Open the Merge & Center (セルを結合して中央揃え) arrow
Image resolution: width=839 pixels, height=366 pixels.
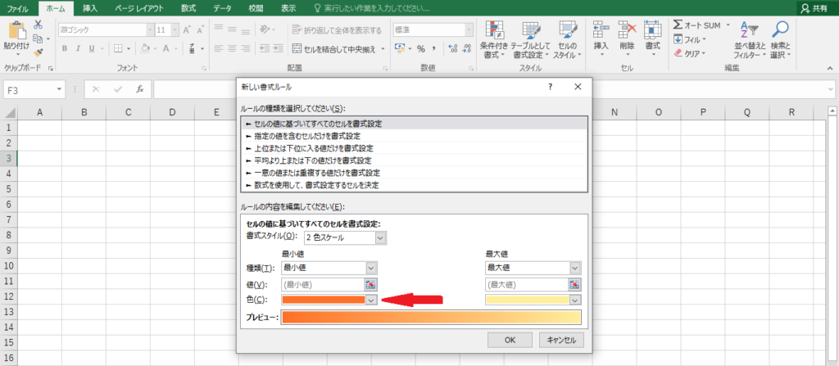tap(383, 48)
